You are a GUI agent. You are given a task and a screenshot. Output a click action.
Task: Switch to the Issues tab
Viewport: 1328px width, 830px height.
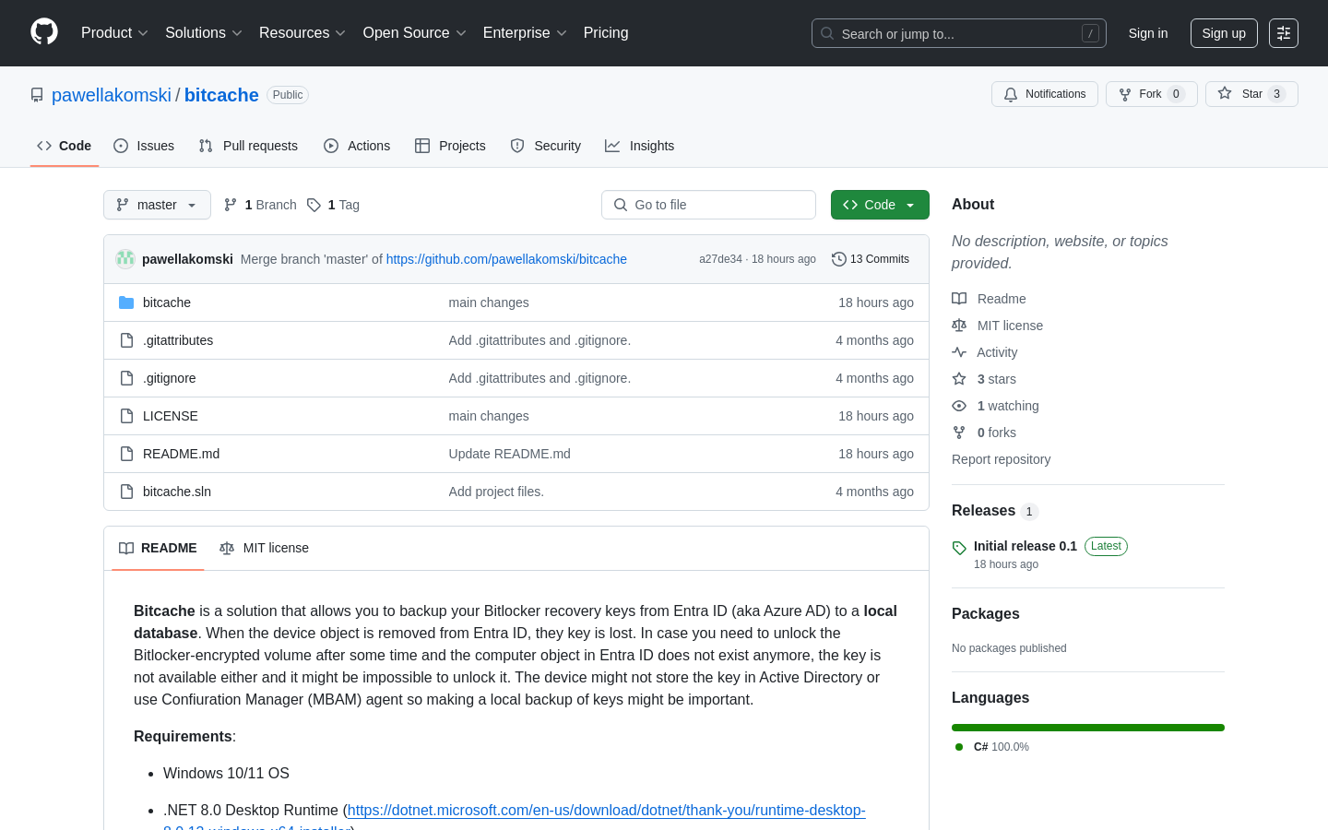click(x=144, y=146)
